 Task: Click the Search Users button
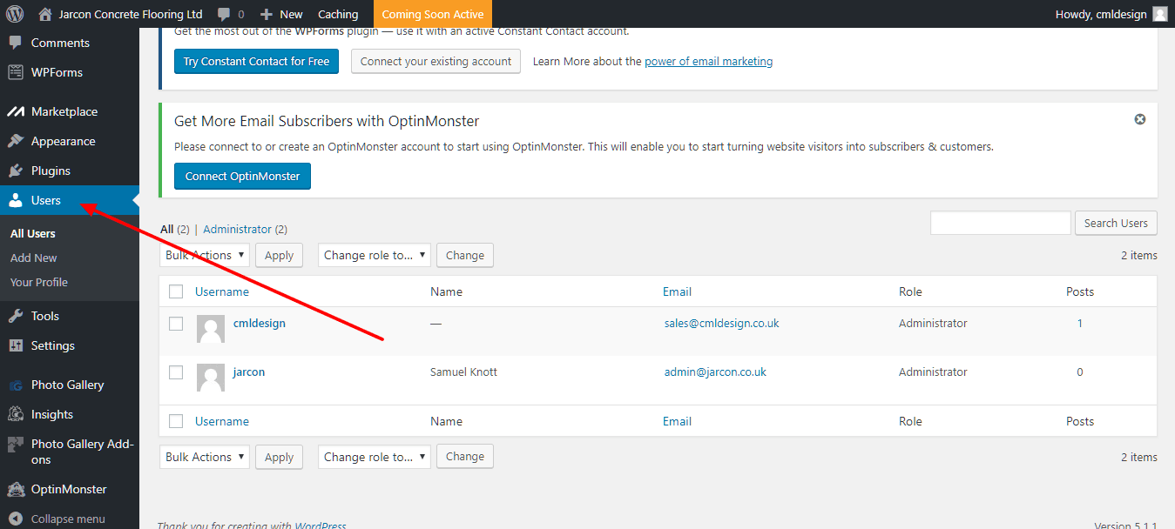coord(1116,223)
